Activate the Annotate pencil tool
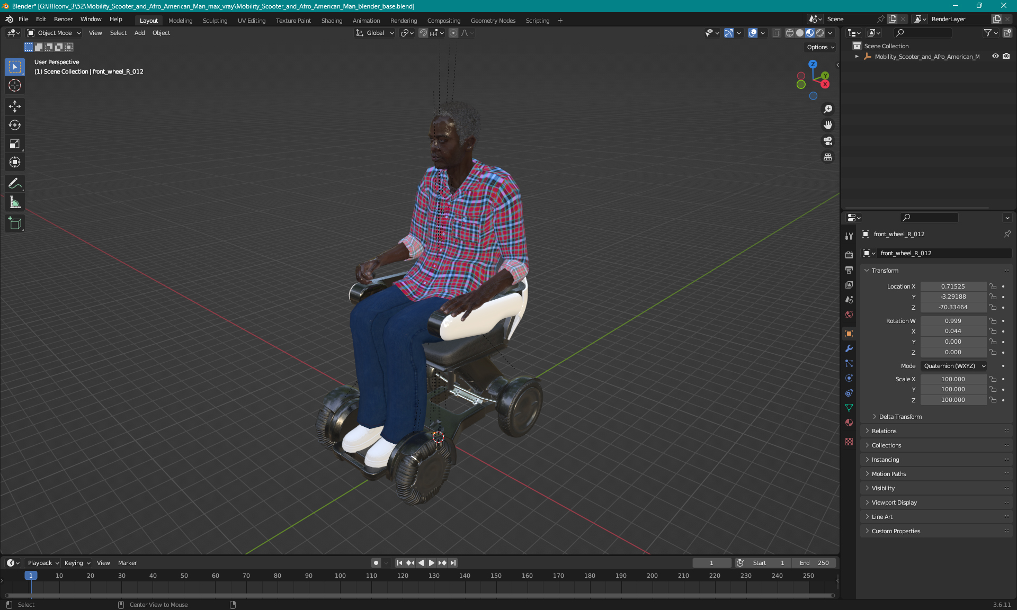The height and width of the screenshot is (610, 1017). 15,184
